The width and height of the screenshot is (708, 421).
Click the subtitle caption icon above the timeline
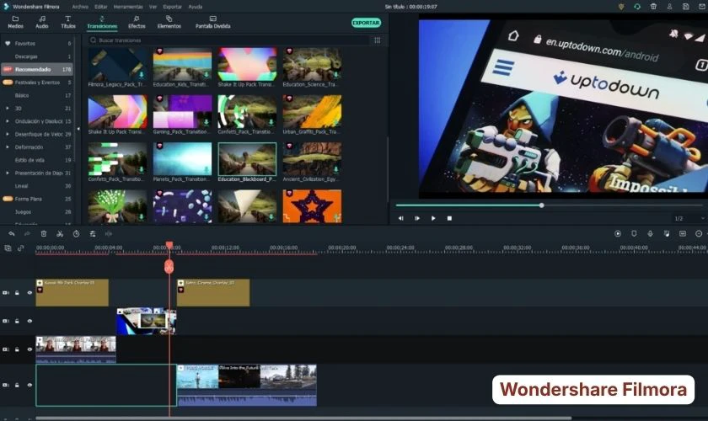(x=683, y=233)
